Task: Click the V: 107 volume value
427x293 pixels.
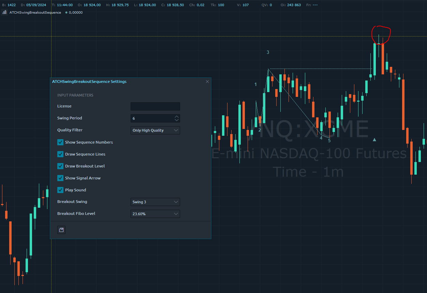Action: [243, 5]
